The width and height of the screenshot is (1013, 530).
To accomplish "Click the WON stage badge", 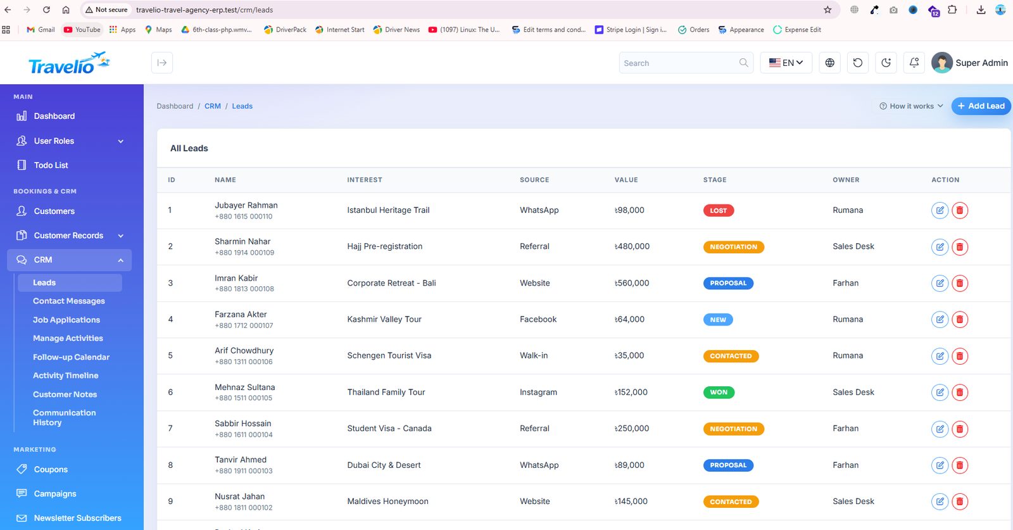I will click(x=719, y=393).
